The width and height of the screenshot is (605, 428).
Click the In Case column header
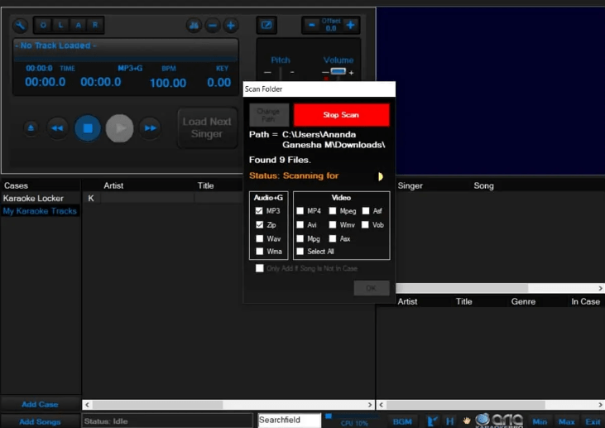click(x=585, y=301)
